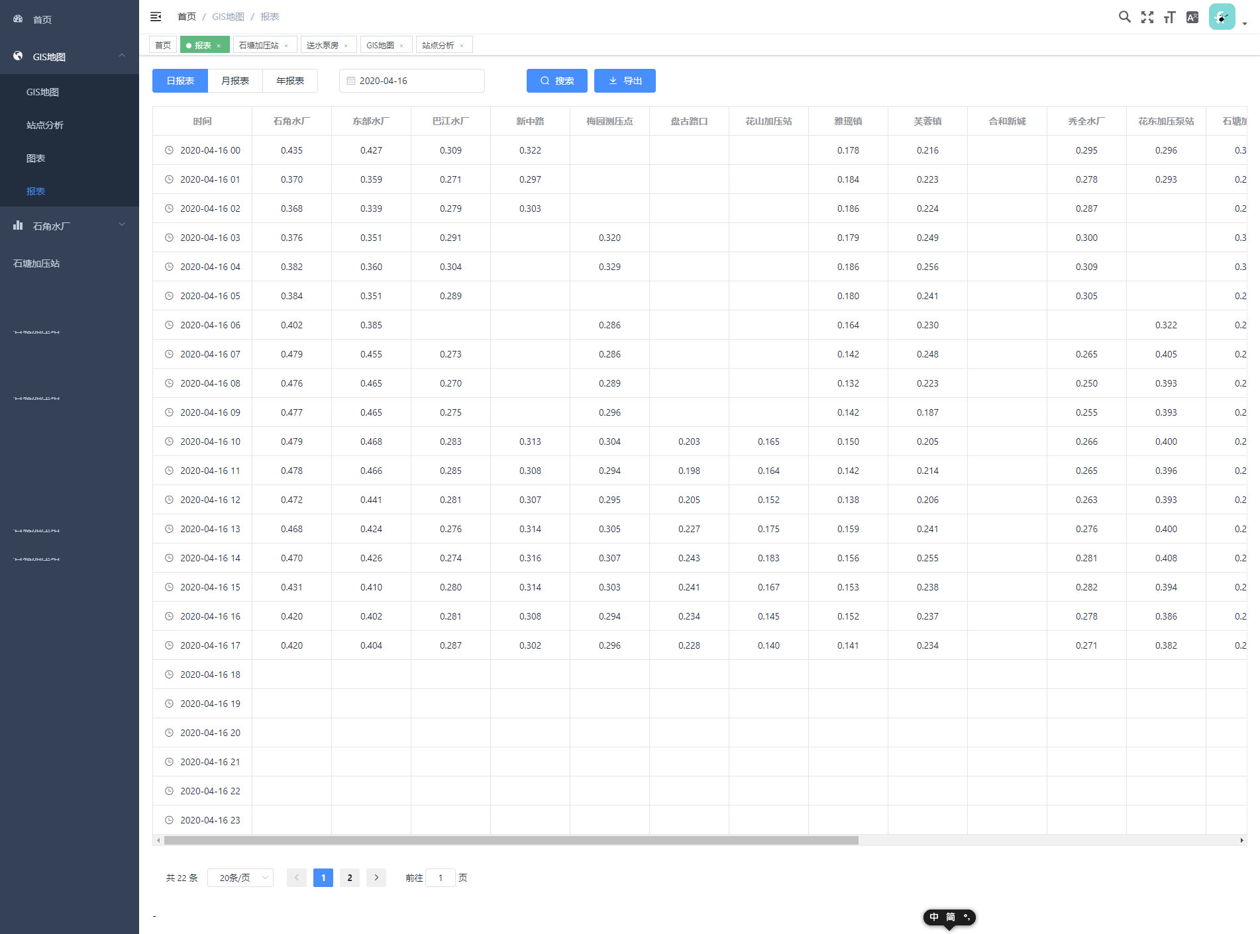Open the 20条/页 page size dropdown
Image resolution: width=1260 pixels, height=934 pixels.
click(x=240, y=878)
